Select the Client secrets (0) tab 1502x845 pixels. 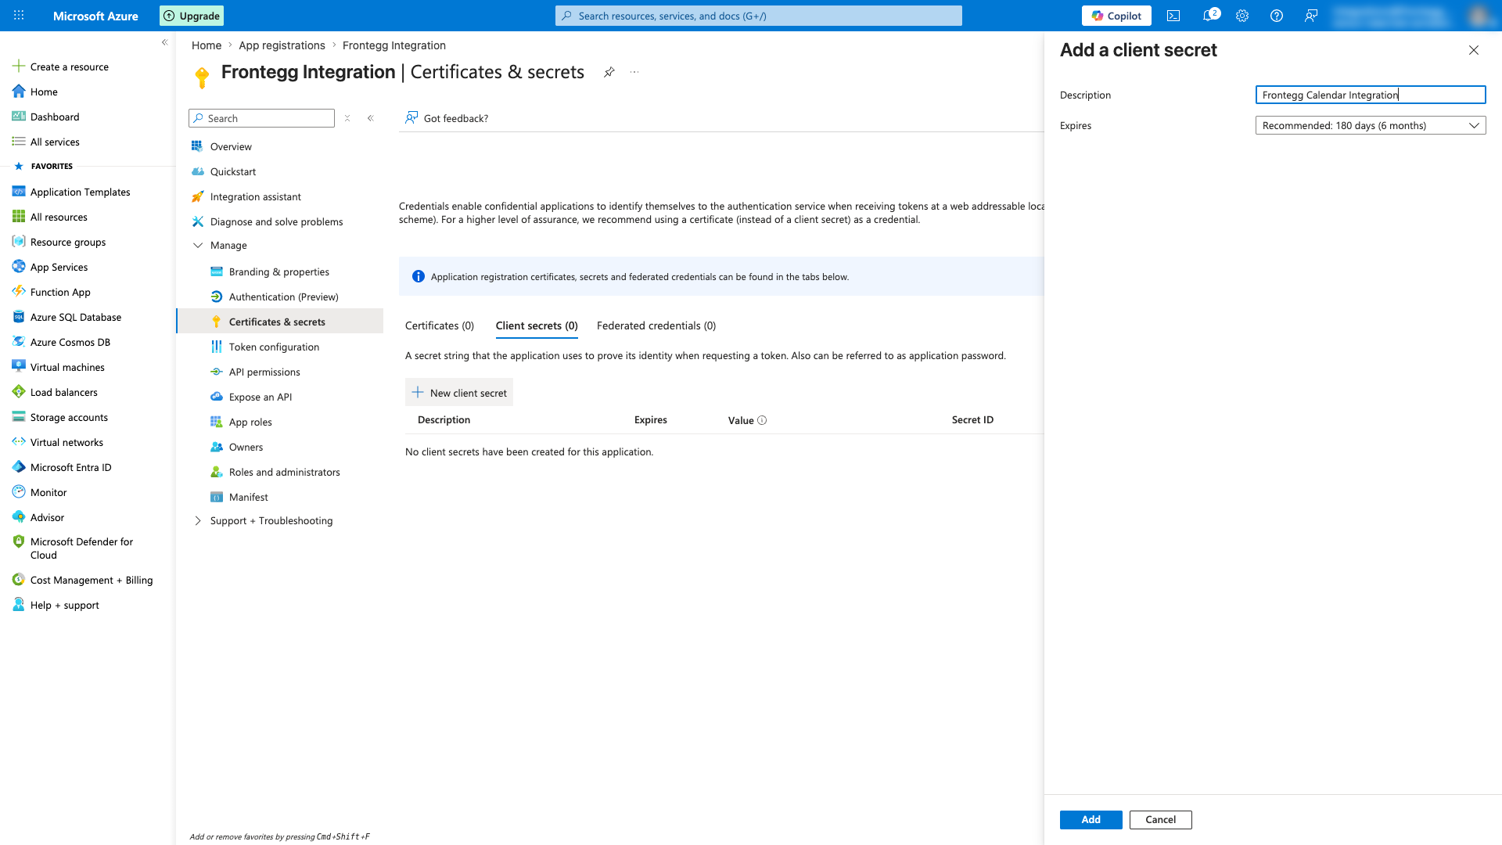[537, 325]
